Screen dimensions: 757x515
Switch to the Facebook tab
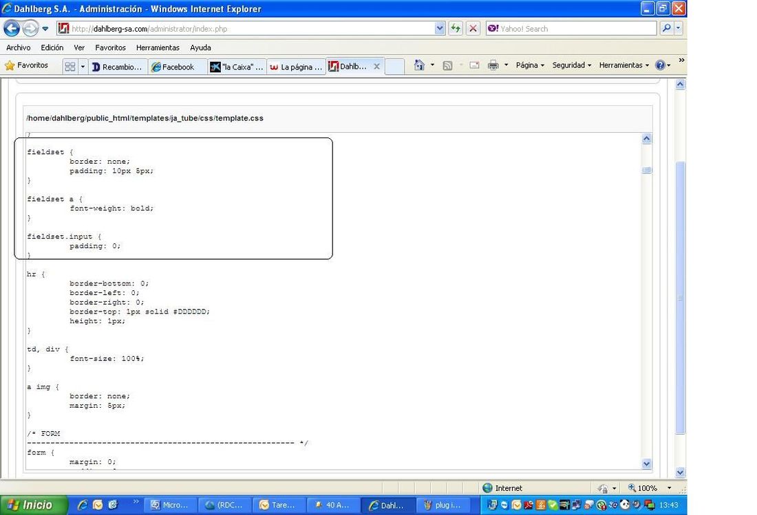click(x=177, y=67)
